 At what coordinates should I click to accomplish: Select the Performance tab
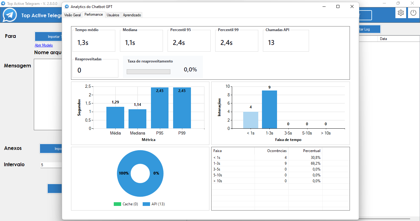click(x=94, y=14)
